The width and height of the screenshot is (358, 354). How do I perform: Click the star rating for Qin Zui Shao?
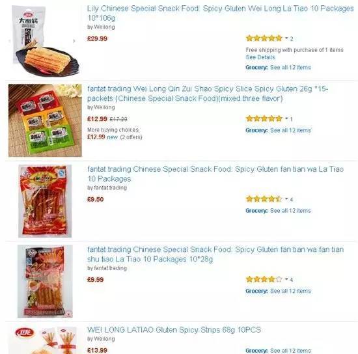click(x=264, y=118)
